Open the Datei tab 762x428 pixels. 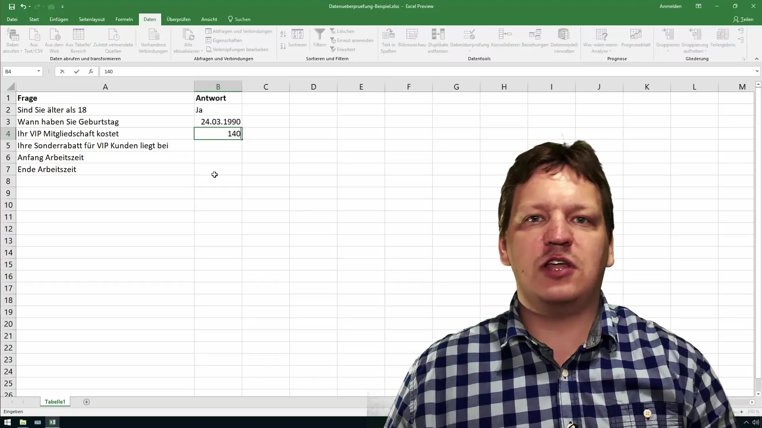click(12, 19)
